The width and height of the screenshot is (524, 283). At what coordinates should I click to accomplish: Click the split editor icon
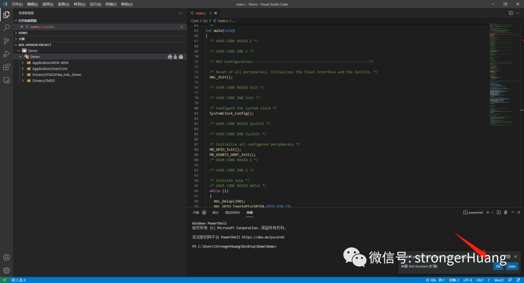(510, 13)
